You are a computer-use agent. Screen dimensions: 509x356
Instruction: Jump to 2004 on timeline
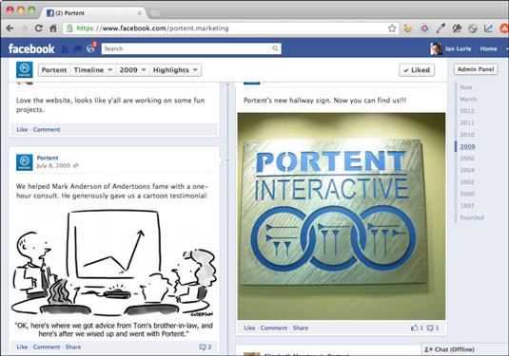pyautogui.click(x=467, y=170)
